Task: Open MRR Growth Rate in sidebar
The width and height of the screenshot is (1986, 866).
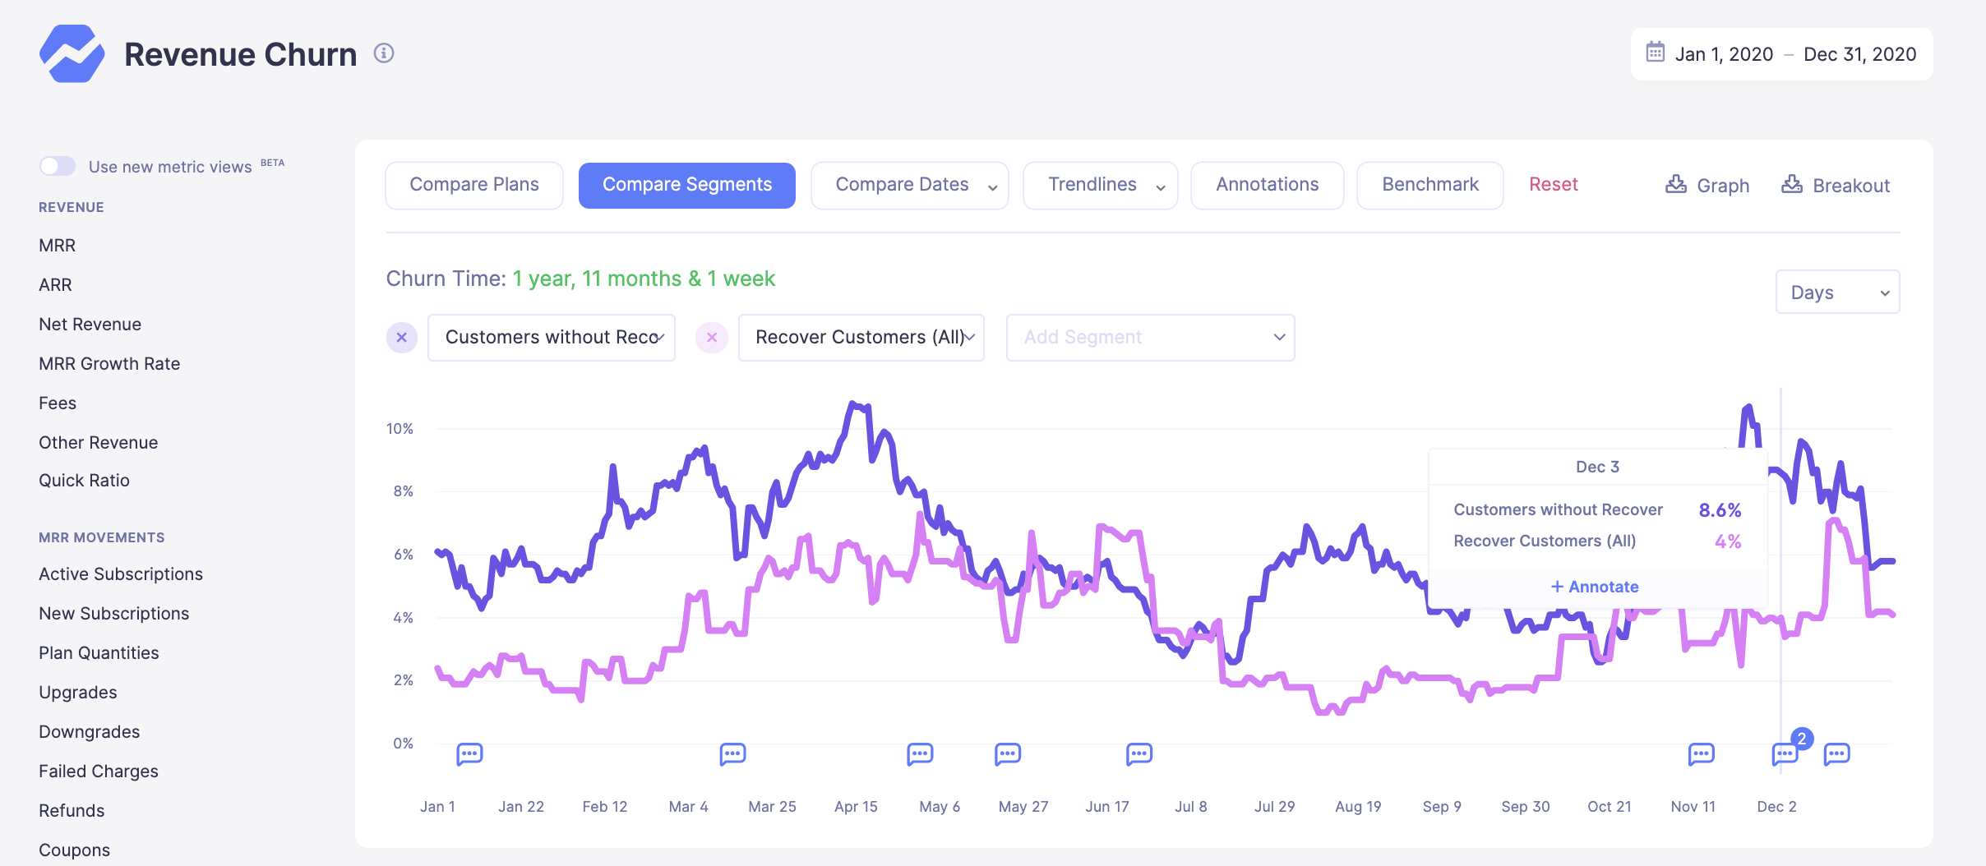Action: (109, 363)
